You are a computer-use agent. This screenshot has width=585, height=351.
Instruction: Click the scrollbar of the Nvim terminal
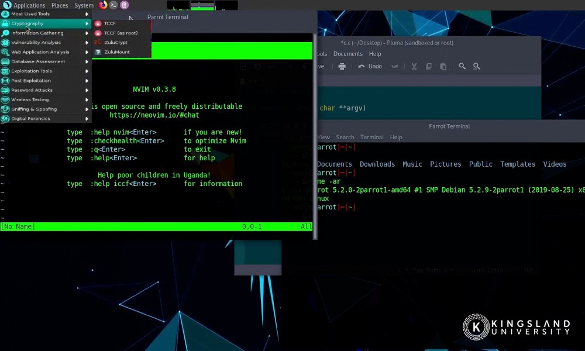coord(315,136)
